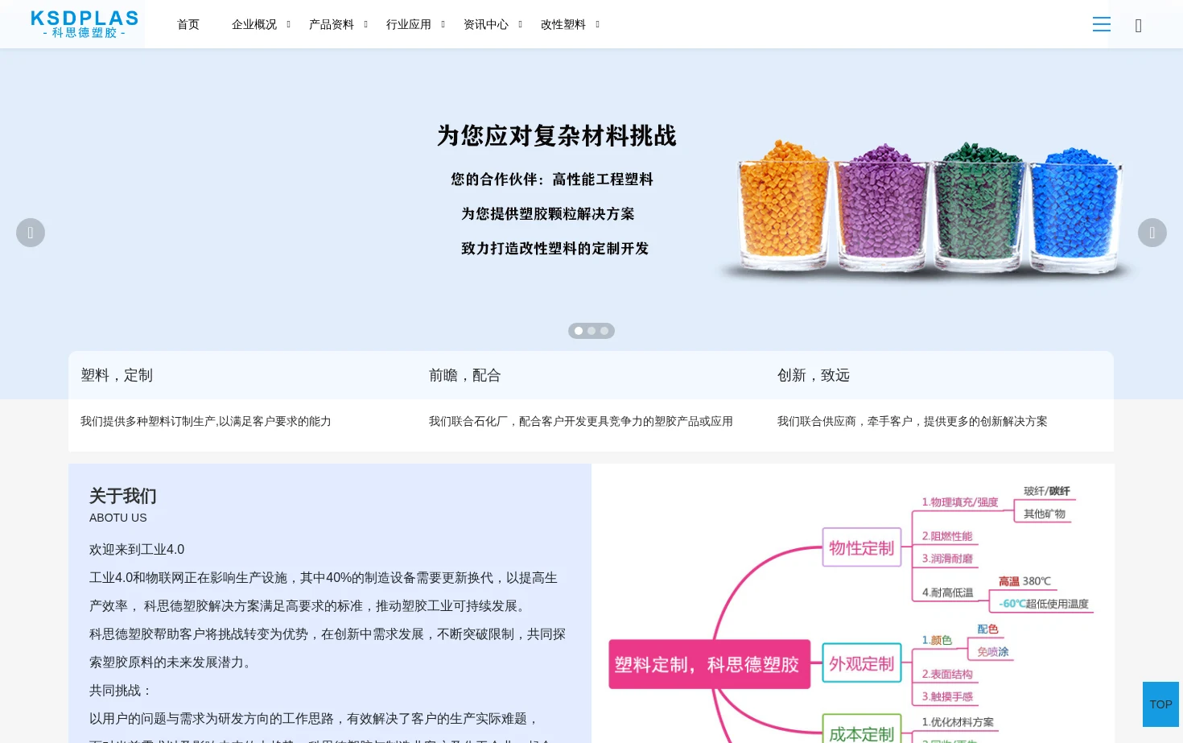Click the 您的合作伙伴 banner line

[552, 179]
